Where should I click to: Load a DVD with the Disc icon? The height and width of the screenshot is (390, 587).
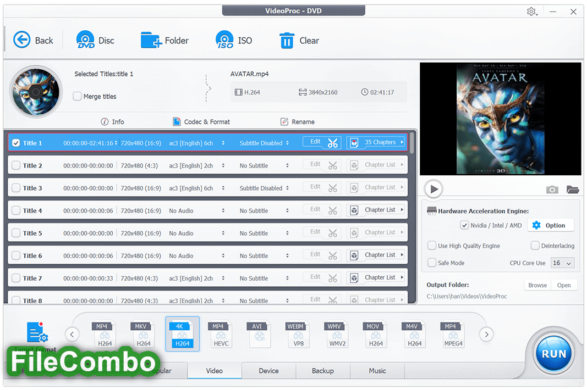[85, 40]
